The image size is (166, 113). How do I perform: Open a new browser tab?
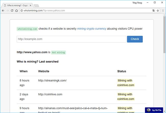(x=37, y=6)
